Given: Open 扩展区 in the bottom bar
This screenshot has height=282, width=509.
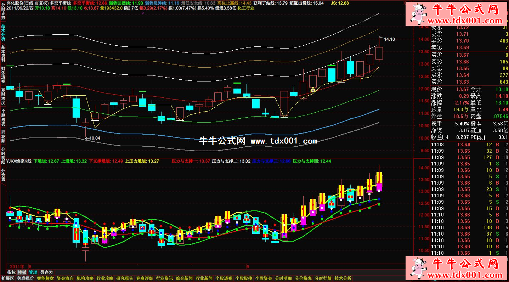Looking at the screenshot, I should 7,278.
